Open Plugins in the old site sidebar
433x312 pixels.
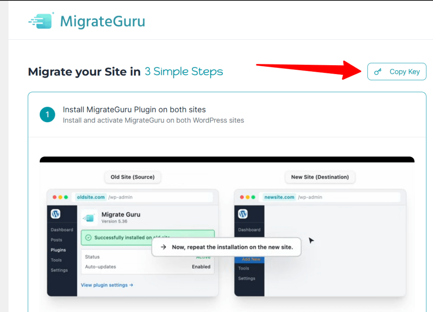coord(58,250)
